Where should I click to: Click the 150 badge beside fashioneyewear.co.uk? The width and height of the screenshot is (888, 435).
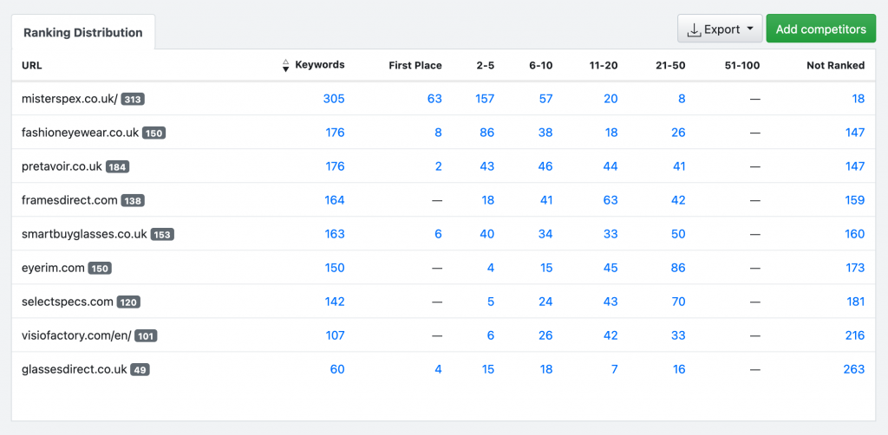tap(154, 133)
